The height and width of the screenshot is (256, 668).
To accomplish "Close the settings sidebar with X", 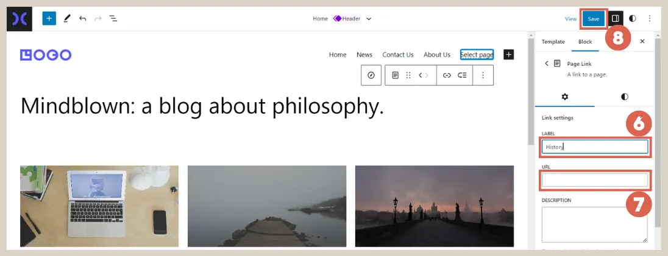I will pos(642,41).
